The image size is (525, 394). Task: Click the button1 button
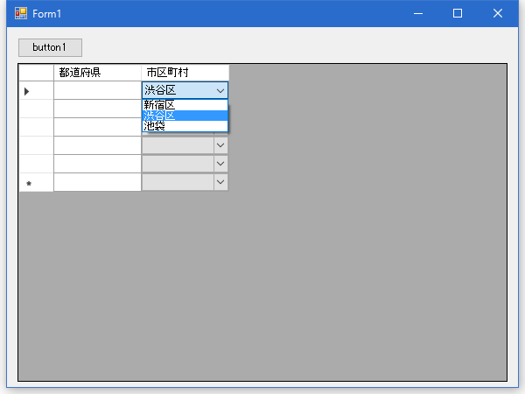click(50, 47)
